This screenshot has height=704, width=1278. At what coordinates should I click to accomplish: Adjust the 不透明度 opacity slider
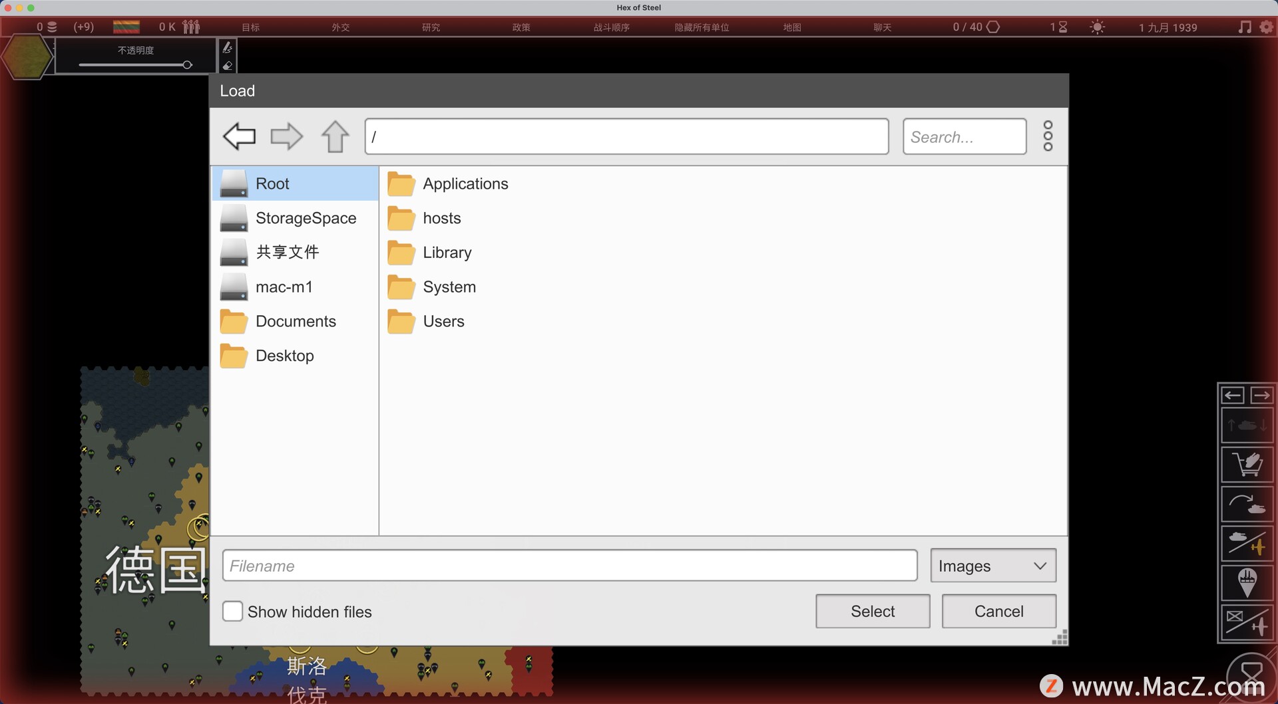136,65
